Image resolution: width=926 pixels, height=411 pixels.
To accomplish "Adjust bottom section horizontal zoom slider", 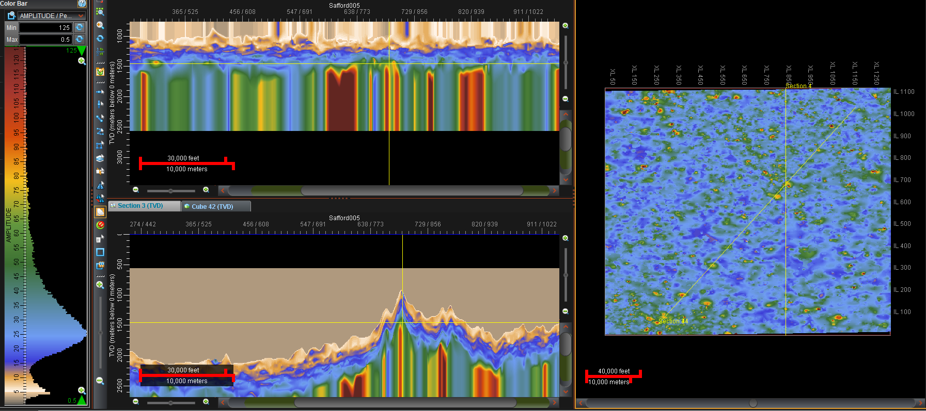I will coord(171,403).
